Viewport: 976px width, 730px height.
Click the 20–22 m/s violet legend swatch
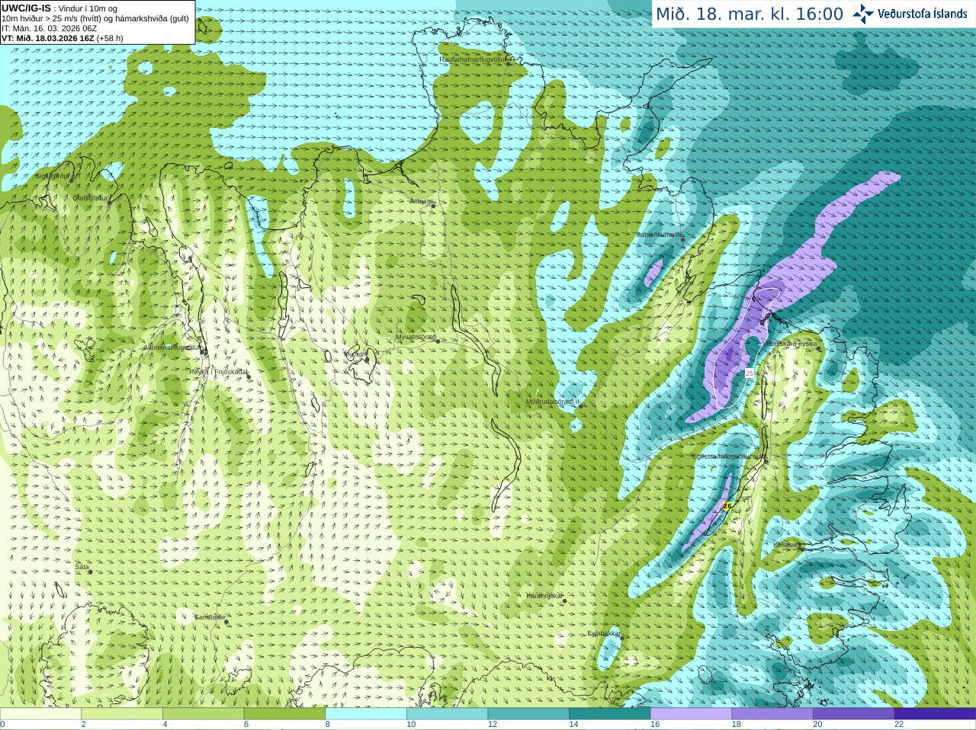click(x=854, y=714)
